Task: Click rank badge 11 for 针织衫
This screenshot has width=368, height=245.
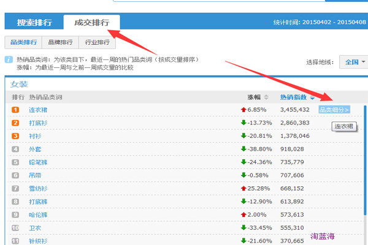Action: pos(15,241)
